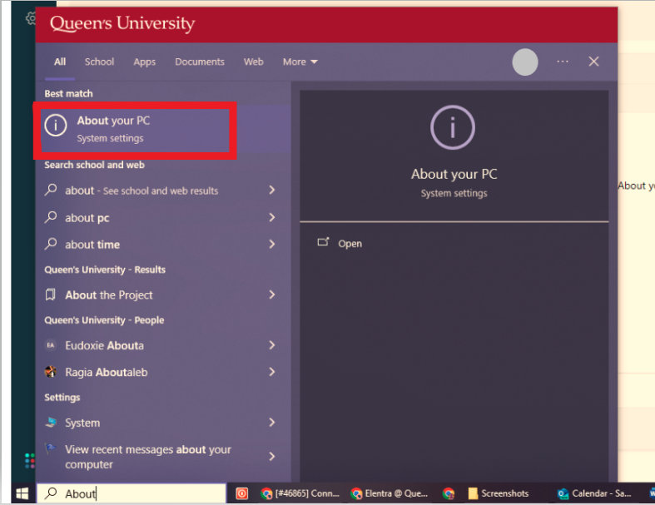
Task: Open the Screenshots folder in taskbar
Action: [499, 493]
